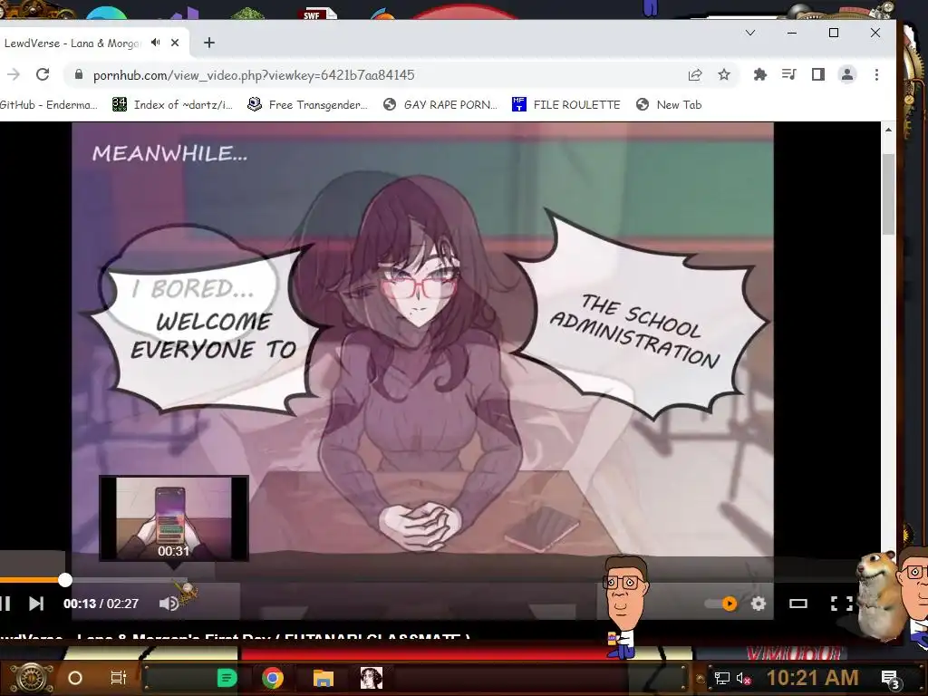Bookmark this page with star icon
Viewport: 928px width, 696px height.
[724, 74]
